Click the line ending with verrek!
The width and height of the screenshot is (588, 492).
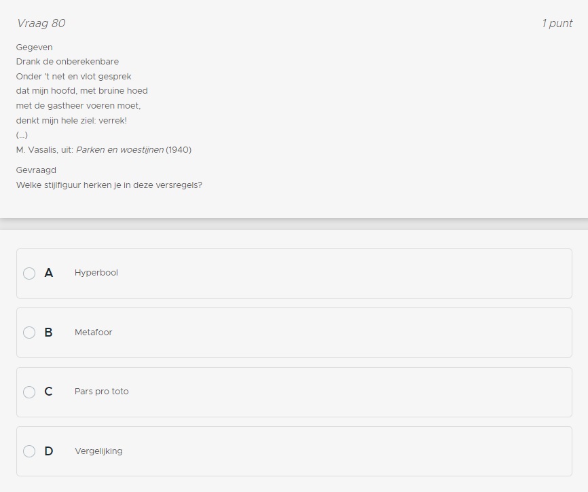pos(71,121)
